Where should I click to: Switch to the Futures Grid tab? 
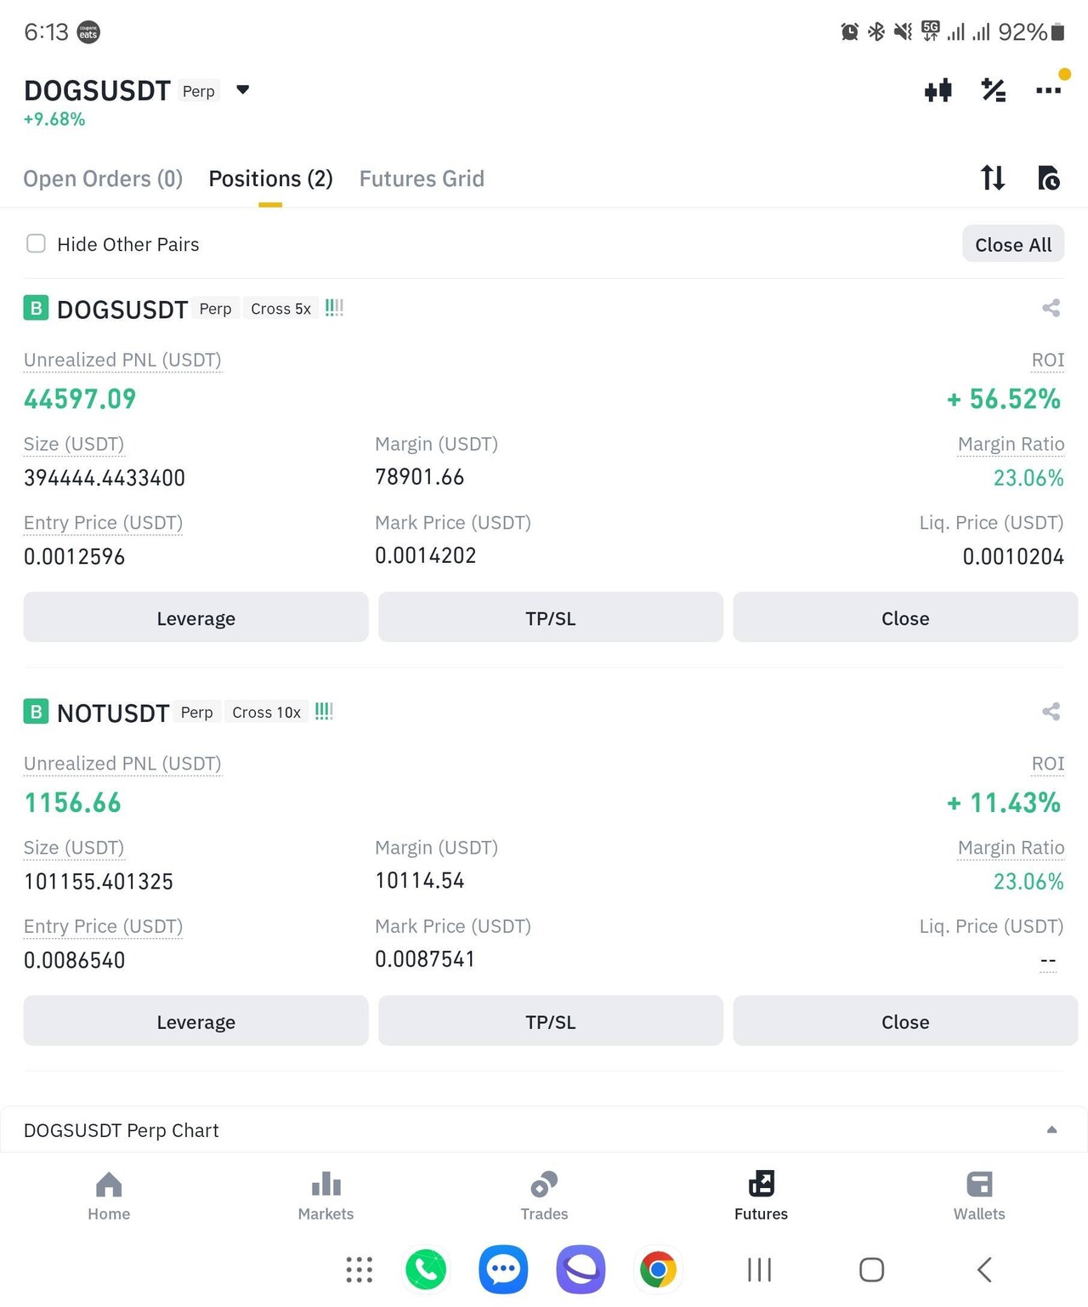pyautogui.click(x=422, y=179)
